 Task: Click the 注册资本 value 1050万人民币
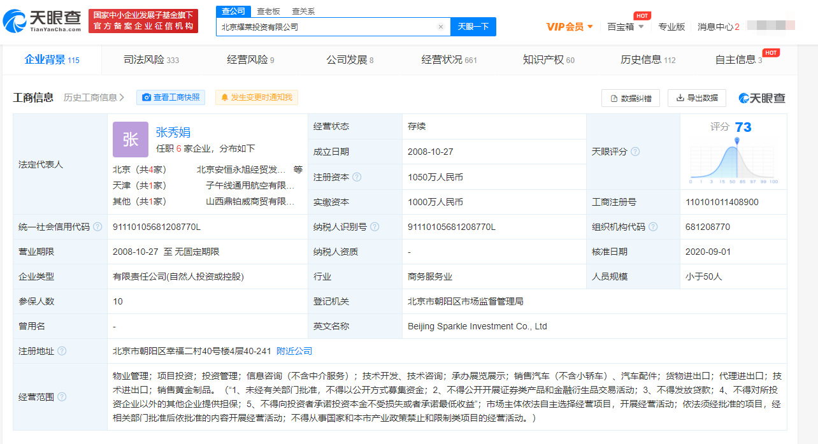pyautogui.click(x=435, y=177)
